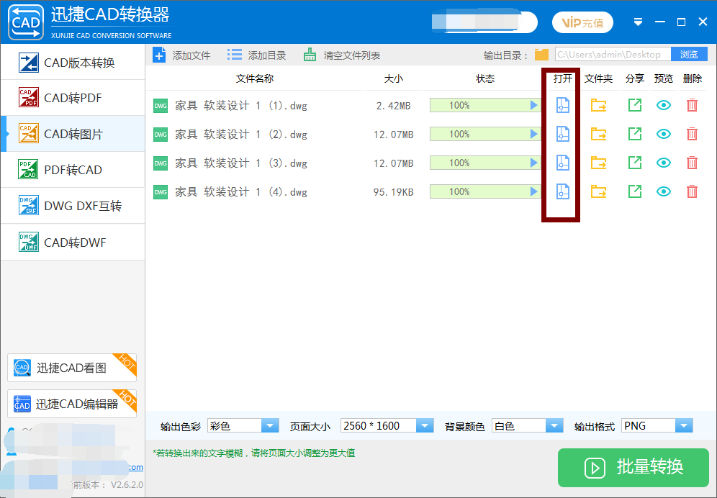717x498 pixels.
Task: Open folder icon for 家具 软装设计 1 (2).dwg
Action: coord(598,135)
